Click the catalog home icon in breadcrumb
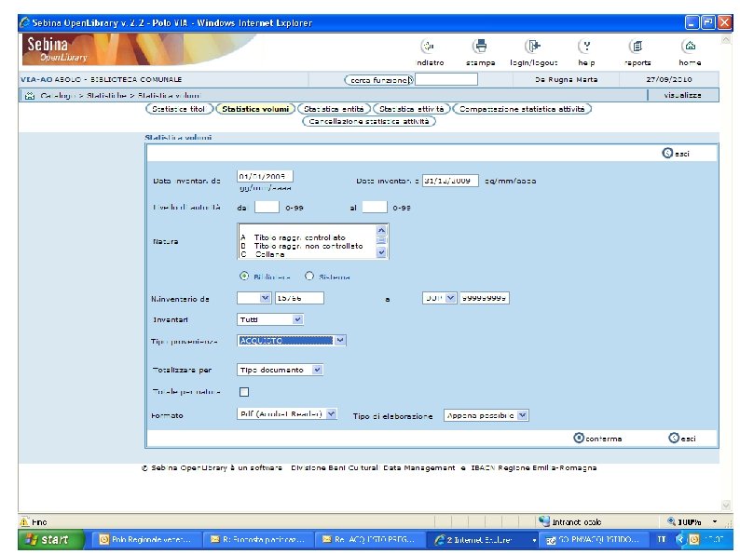740x554 pixels. point(30,96)
